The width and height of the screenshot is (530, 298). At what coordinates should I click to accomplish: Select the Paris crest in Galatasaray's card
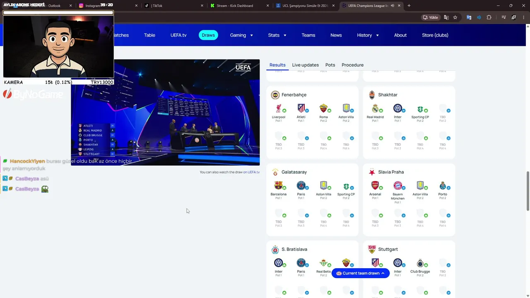(301, 186)
